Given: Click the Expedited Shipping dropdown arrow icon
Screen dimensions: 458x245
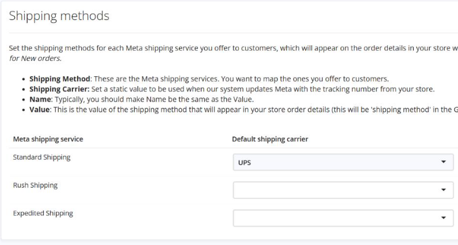Looking at the screenshot, I should [444, 218].
